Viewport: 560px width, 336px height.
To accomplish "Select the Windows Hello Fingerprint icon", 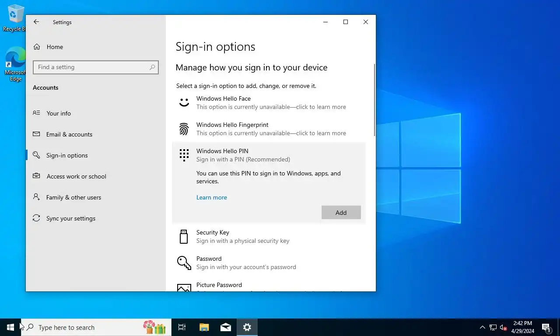I will [x=184, y=129].
